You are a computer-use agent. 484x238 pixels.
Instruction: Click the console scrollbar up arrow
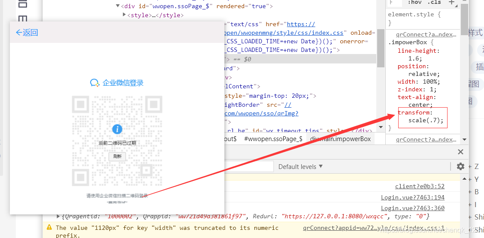click(464, 179)
